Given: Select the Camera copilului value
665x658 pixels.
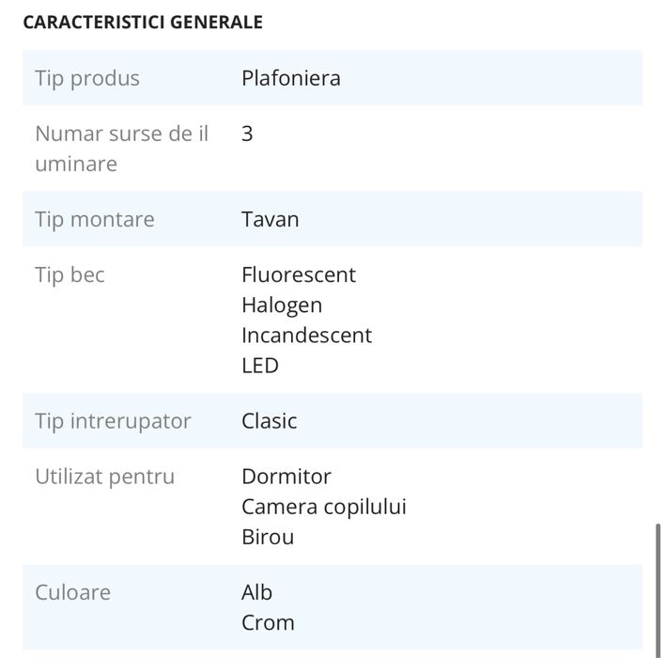Looking at the screenshot, I should (x=324, y=507).
